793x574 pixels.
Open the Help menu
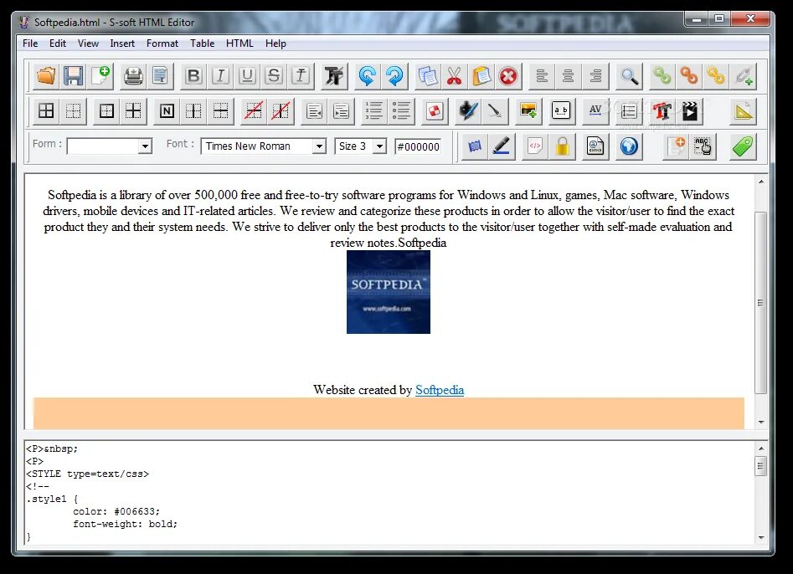pos(275,44)
